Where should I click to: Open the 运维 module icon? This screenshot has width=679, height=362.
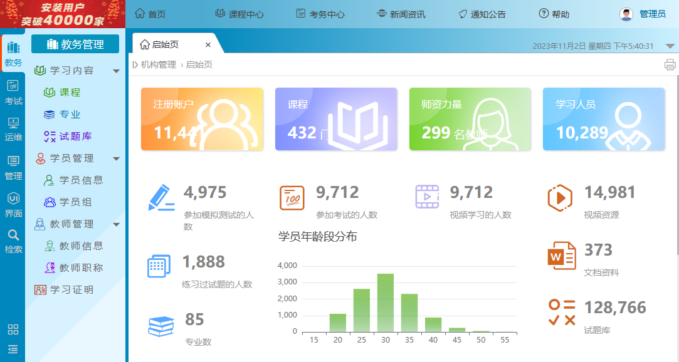click(13, 130)
